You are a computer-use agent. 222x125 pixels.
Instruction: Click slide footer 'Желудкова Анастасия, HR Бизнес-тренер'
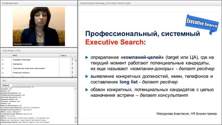point(187,114)
